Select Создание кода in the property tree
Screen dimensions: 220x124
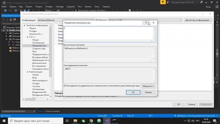tap(39, 49)
